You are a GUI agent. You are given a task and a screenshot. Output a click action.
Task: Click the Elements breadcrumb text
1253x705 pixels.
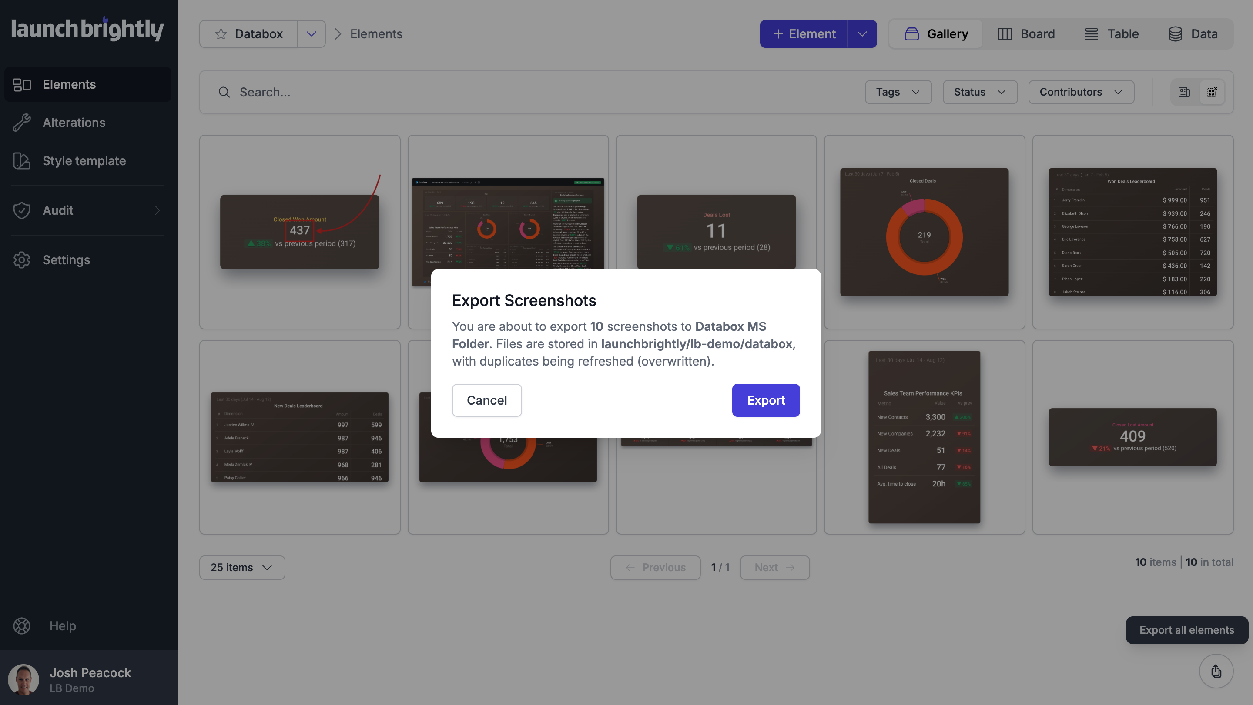point(376,34)
